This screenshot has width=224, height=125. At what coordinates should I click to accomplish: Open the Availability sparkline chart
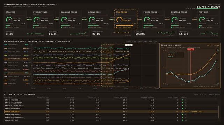click(x=79, y=34)
